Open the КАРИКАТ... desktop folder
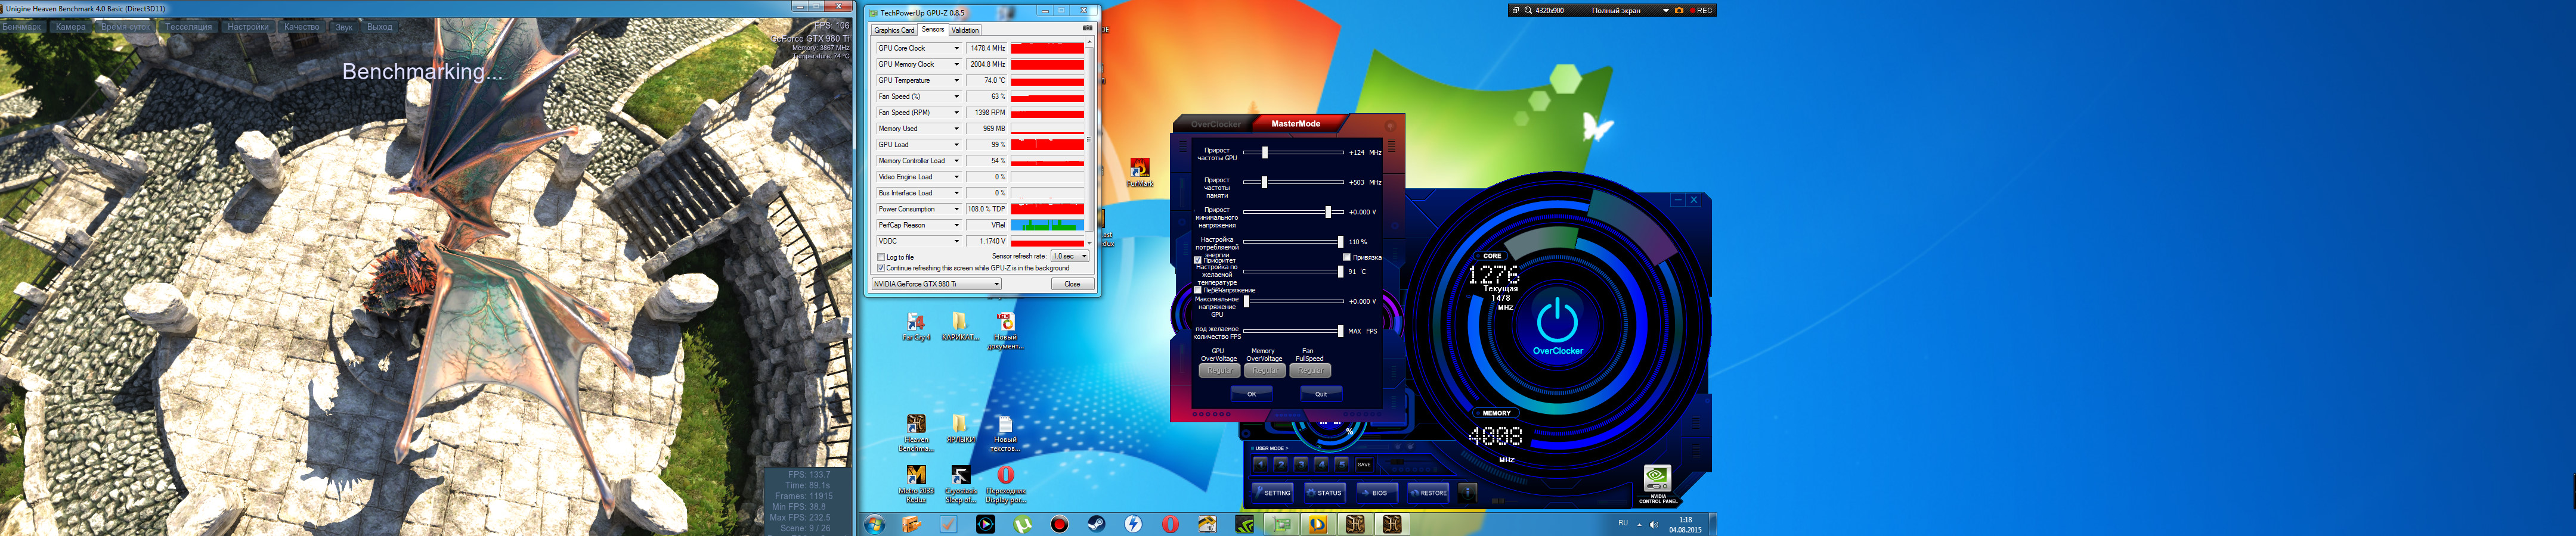The image size is (2576, 536). click(960, 326)
